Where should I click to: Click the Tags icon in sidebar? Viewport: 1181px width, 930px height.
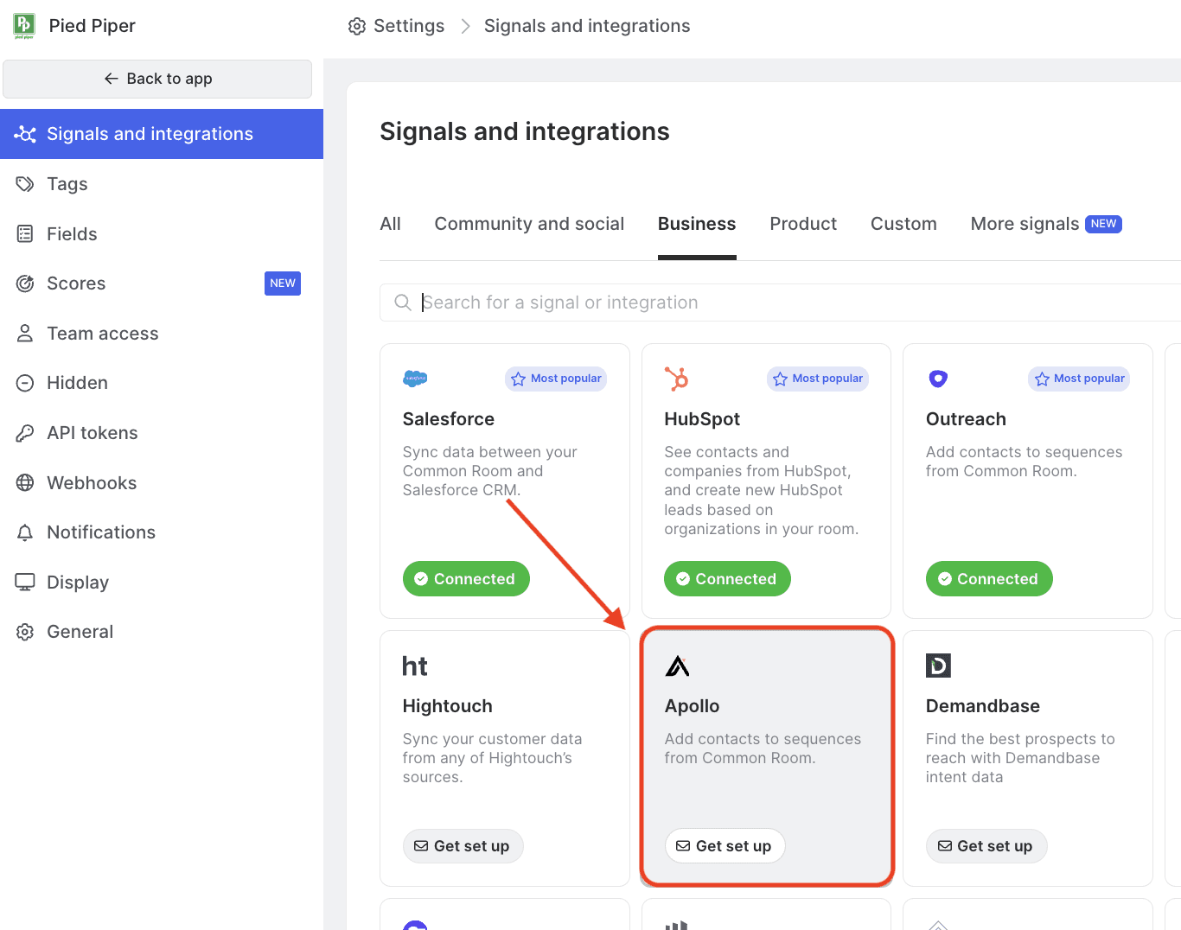(x=25, y=184)
